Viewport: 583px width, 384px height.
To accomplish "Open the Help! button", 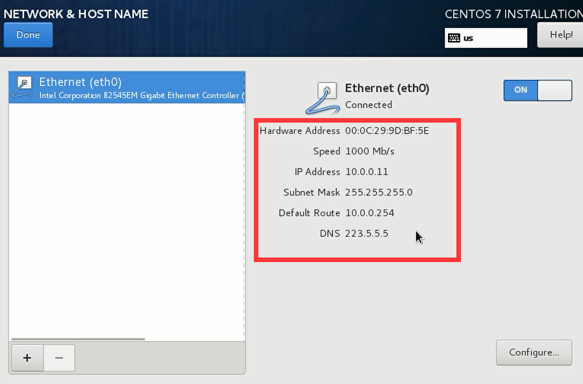I will tap(560, 35).
